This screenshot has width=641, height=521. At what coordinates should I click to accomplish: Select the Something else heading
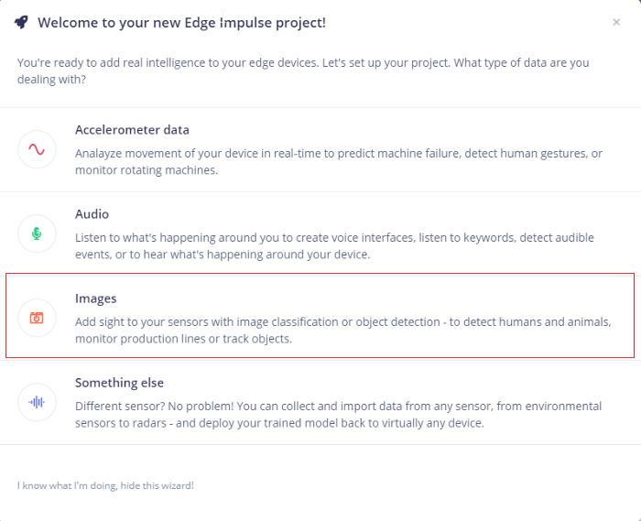(x=119, y=383)
